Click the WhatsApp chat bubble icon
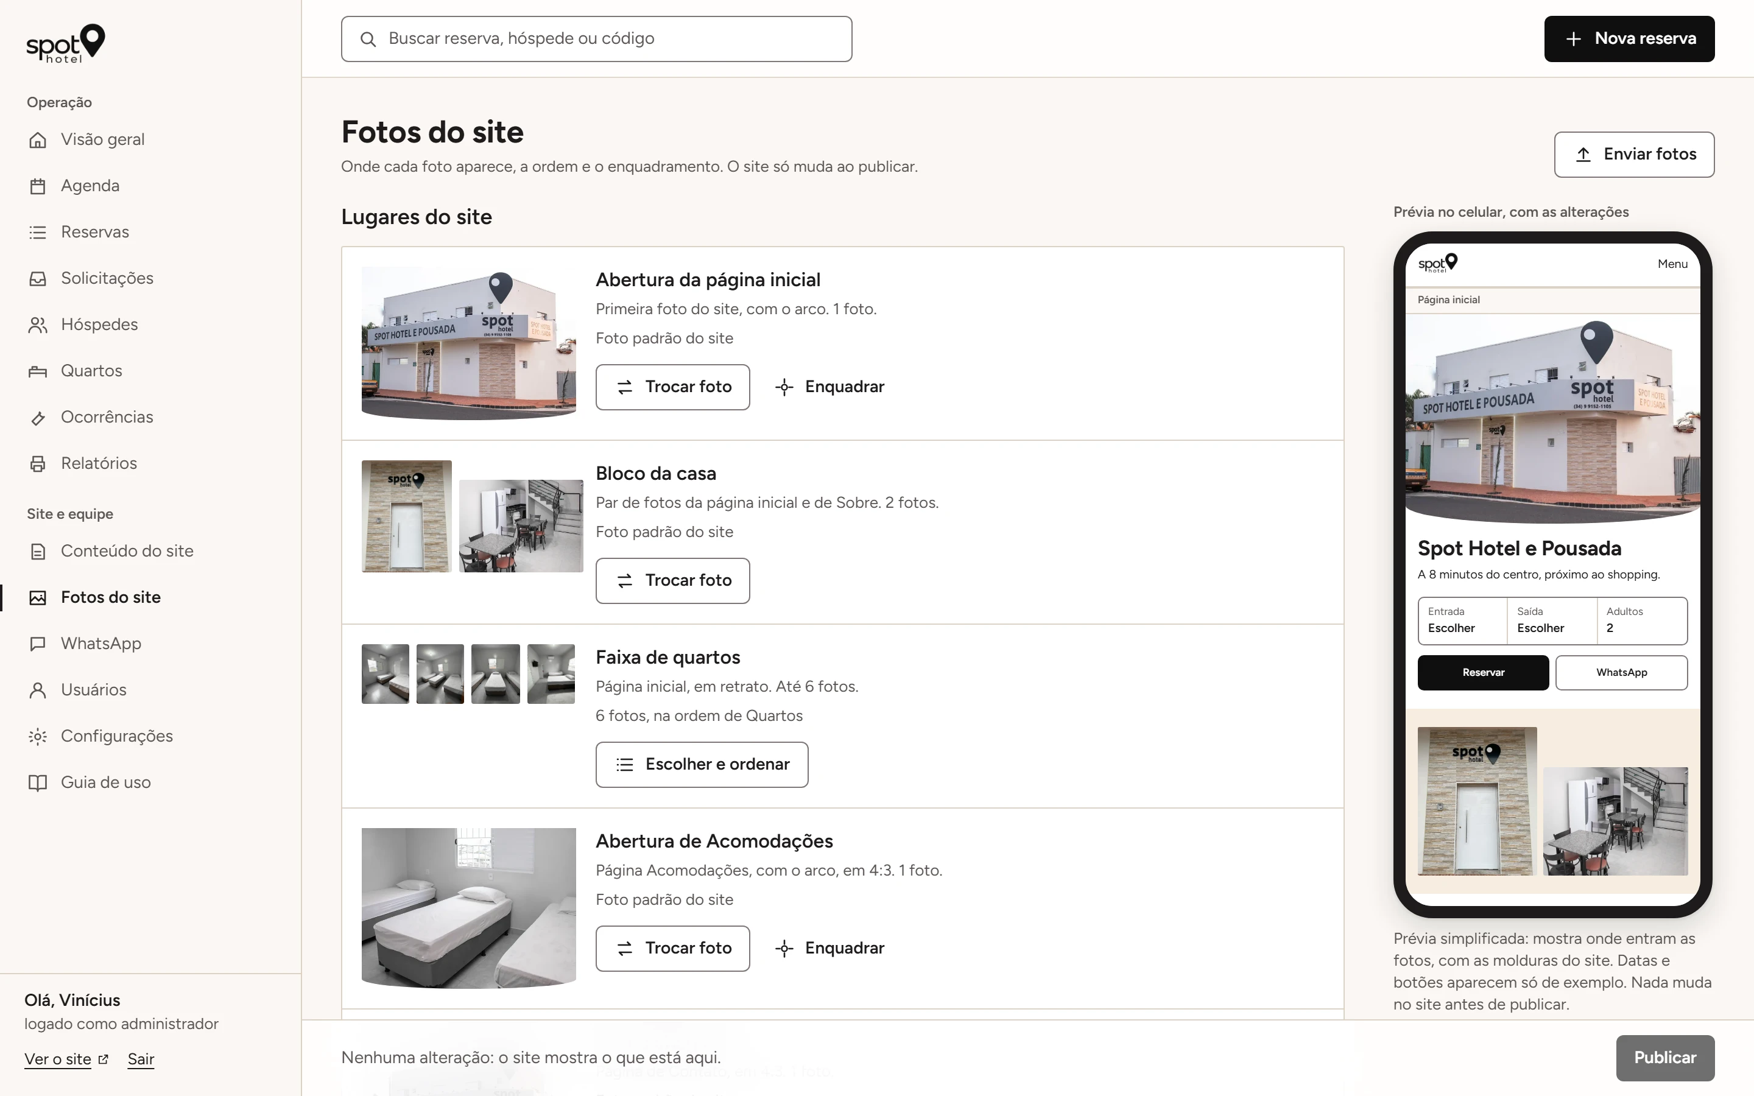1754x1096 pixels. [x=38, y=644]
